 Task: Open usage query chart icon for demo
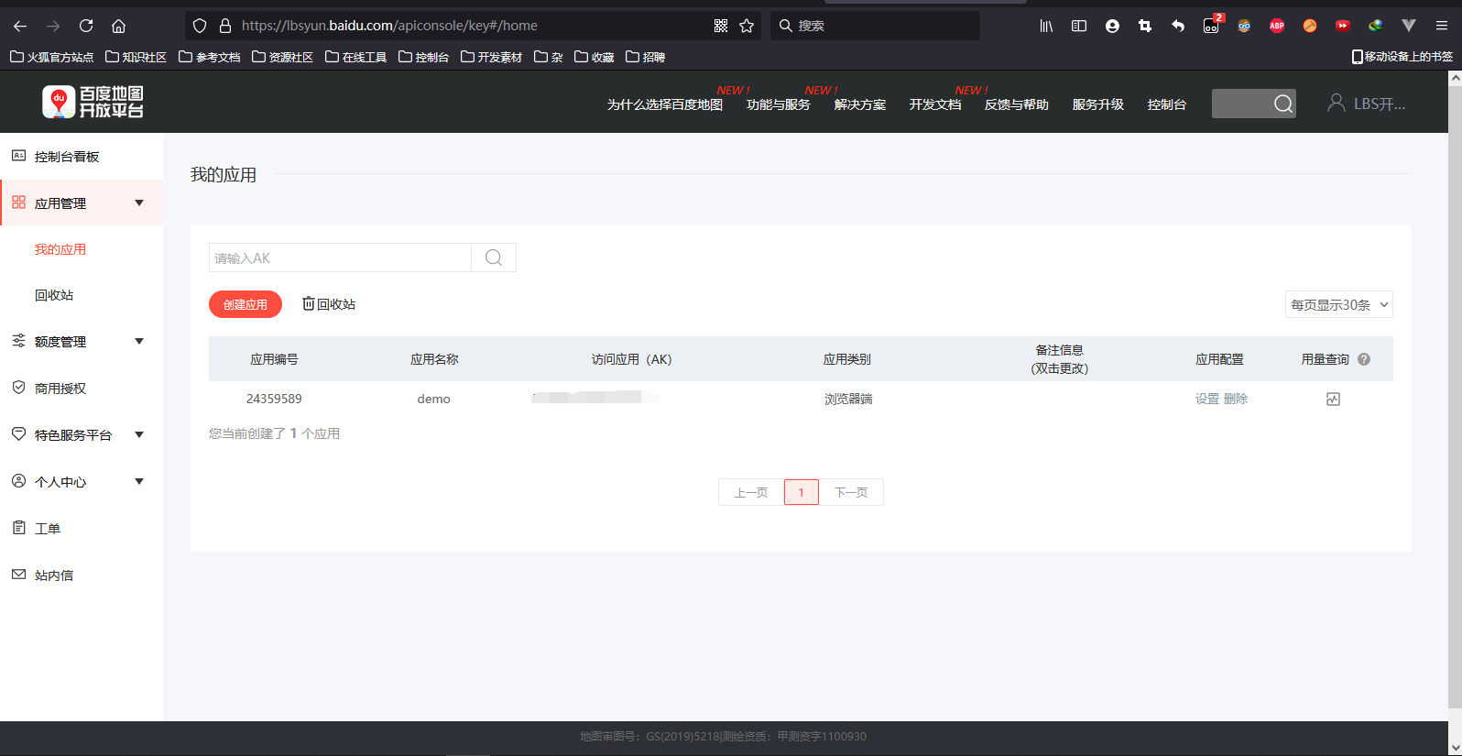pyautogui.click(x=1333, y=399)
